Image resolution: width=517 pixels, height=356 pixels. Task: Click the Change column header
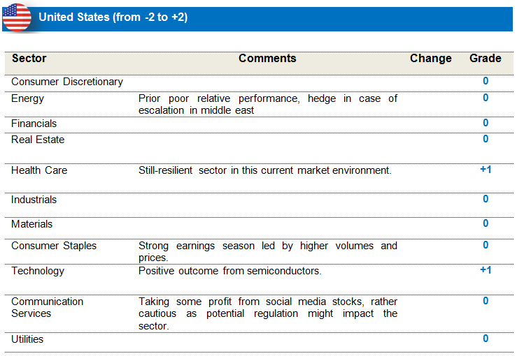pos(430,59)
